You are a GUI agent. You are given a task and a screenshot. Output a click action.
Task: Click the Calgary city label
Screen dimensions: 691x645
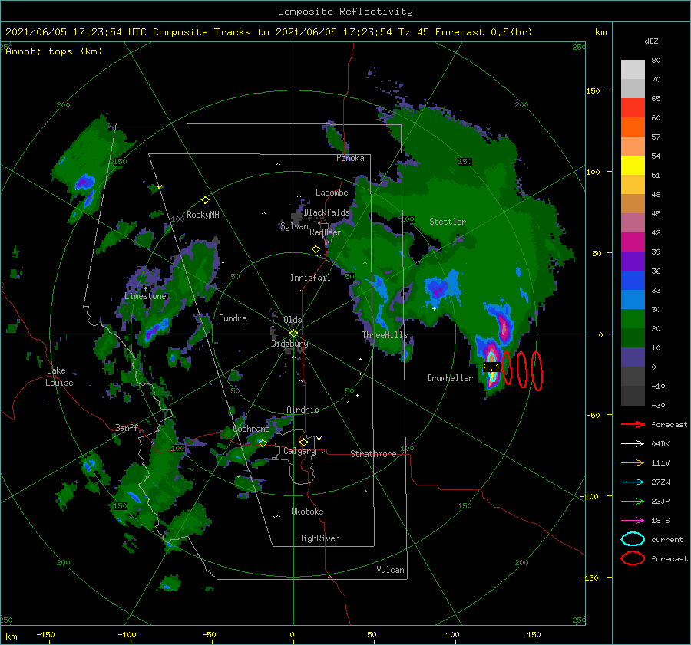pyautogui.click(x=299, y=451)
